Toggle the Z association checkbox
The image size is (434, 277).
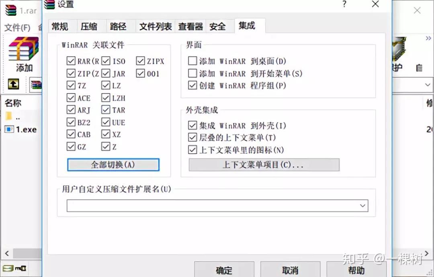106,146
